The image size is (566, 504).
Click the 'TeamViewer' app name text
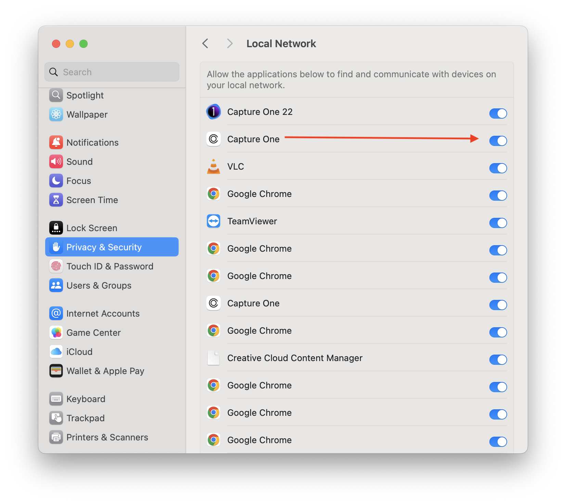(x=252, y=221)
